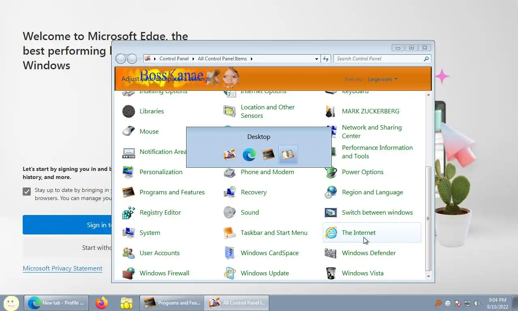This screenshot has height=311, width=518.
Task: Click the volume speaker tray icon
Action: (477, 303)
